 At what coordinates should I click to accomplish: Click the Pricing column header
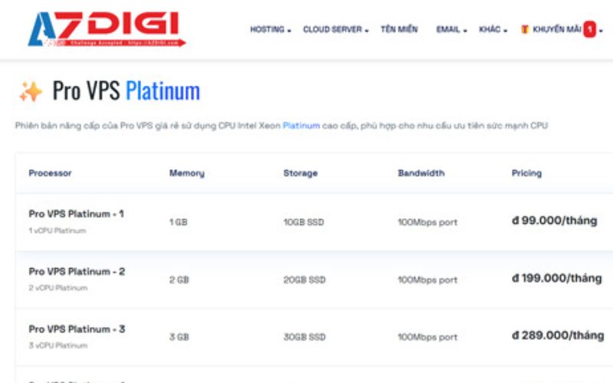[526, 173]
